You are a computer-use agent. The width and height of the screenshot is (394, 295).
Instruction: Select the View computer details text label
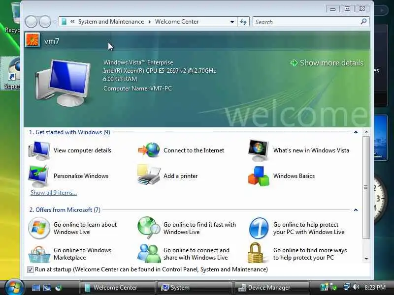[x=82, y=150]
